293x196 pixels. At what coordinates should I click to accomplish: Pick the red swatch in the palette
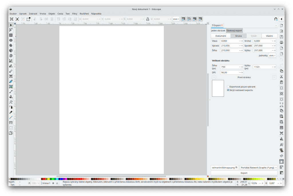44,179
